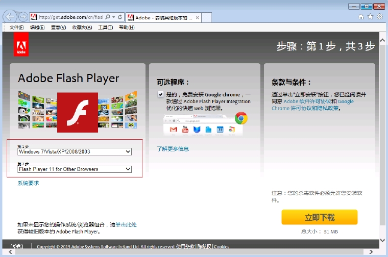Viewport: 388px width, 257px height.
Task: Close the Adobe tab with its X
Action: tap(198, 17)
